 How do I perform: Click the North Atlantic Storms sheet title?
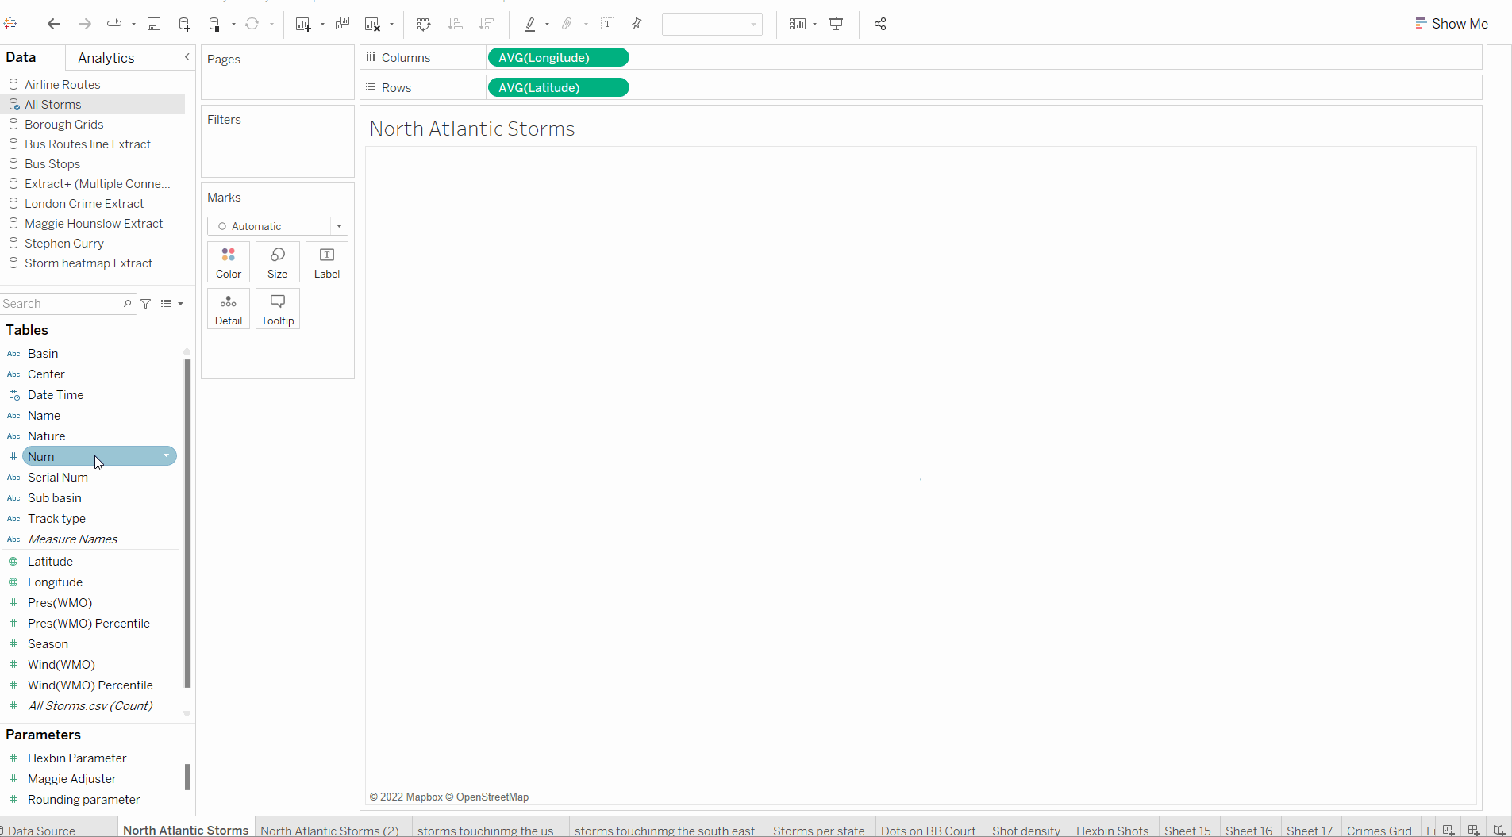coord(472,129)
